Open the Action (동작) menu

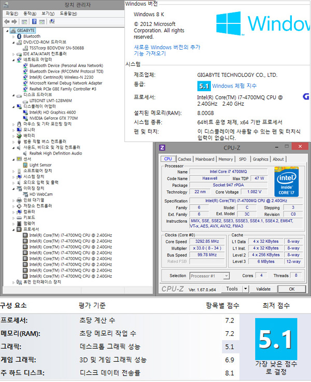click(30, 13)
